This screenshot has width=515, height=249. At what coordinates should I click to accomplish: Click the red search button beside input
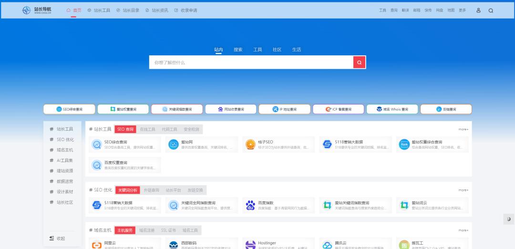point(360,62)
